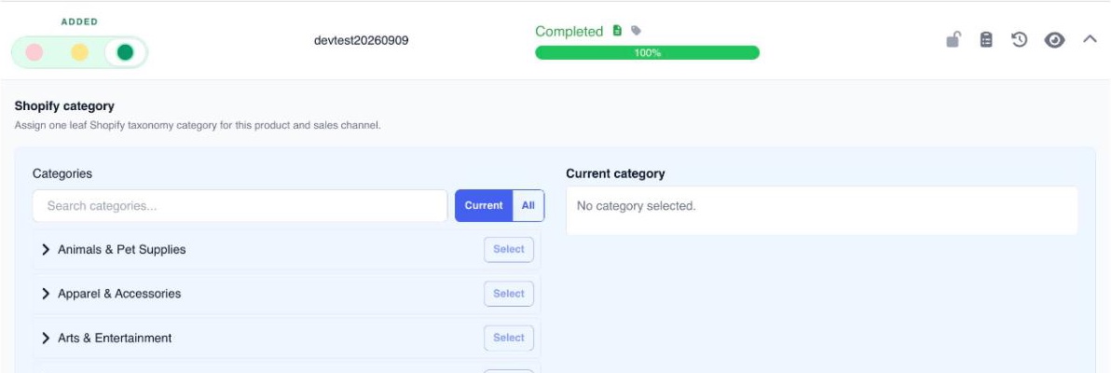Open the clipboard checklist icon
This screenshot has height=373, width=1111.
pyautogui.click(x=985, y=40)
